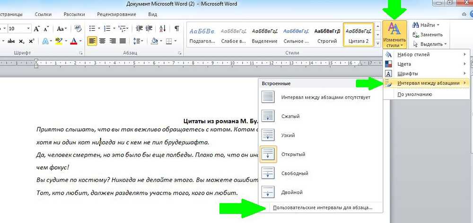Justify the paragraph text

tap(123, 41)
